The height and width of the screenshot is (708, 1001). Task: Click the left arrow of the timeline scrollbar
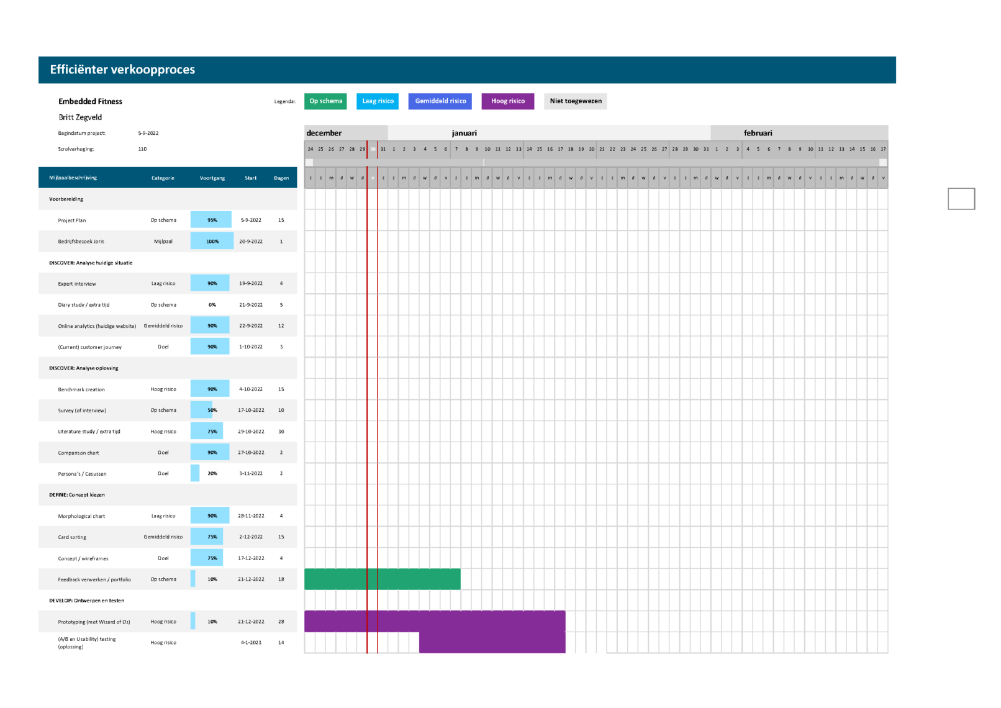[309, 163]
